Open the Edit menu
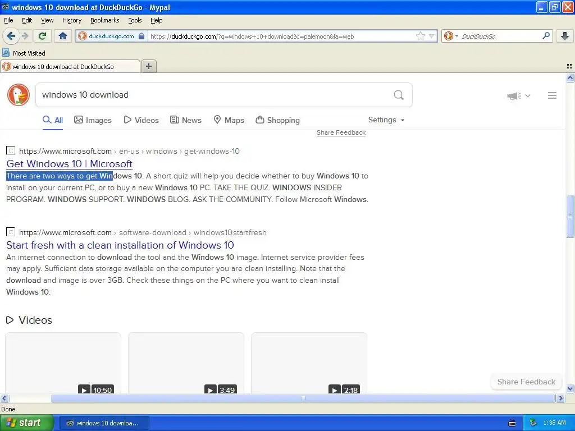The width and height of the screenshot is (575, 431). (27, 20)
